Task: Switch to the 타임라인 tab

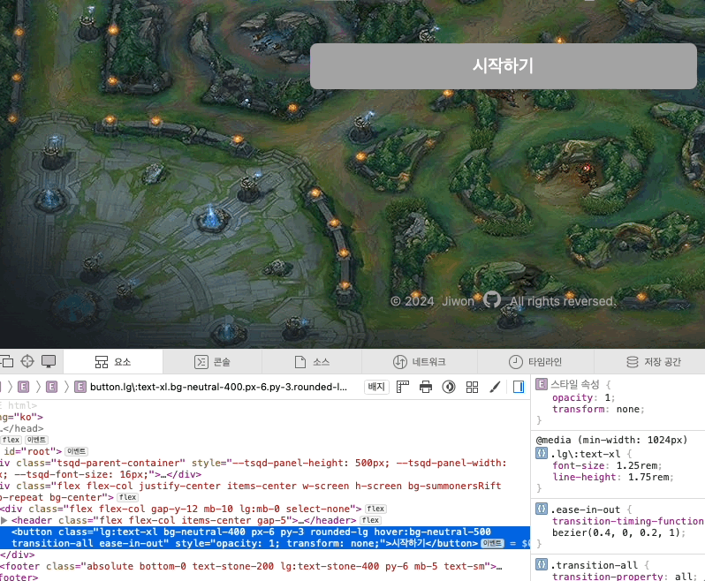Action: coord(535,362)
